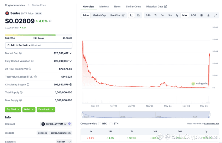Tick the ETH compare checkbox
Screen dimensions: 222x143
point(111,123)
